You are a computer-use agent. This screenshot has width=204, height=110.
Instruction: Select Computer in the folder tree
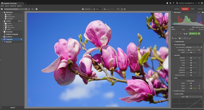(12, 39)
